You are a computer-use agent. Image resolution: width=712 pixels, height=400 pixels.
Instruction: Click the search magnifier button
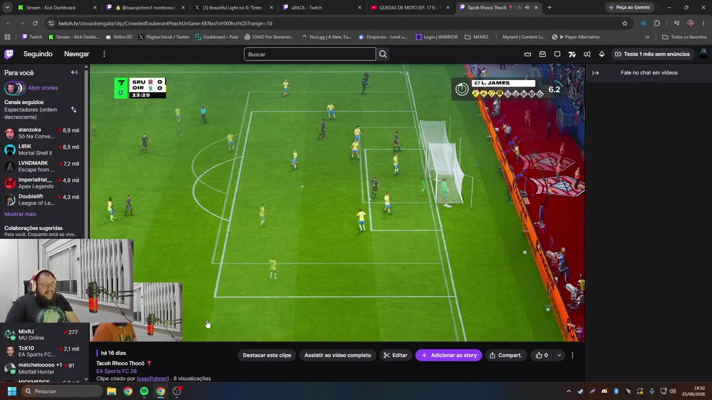point(383,54)
